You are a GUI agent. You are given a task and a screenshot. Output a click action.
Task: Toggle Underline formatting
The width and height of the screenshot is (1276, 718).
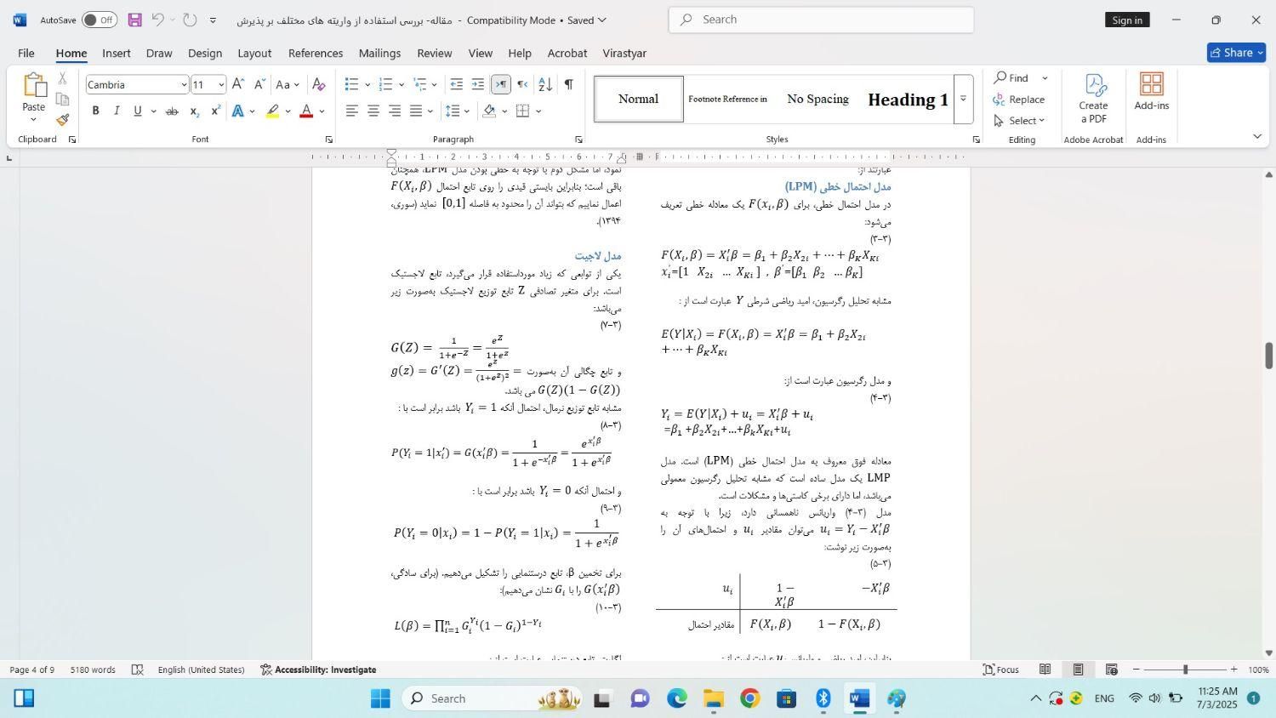pos(137,111)
